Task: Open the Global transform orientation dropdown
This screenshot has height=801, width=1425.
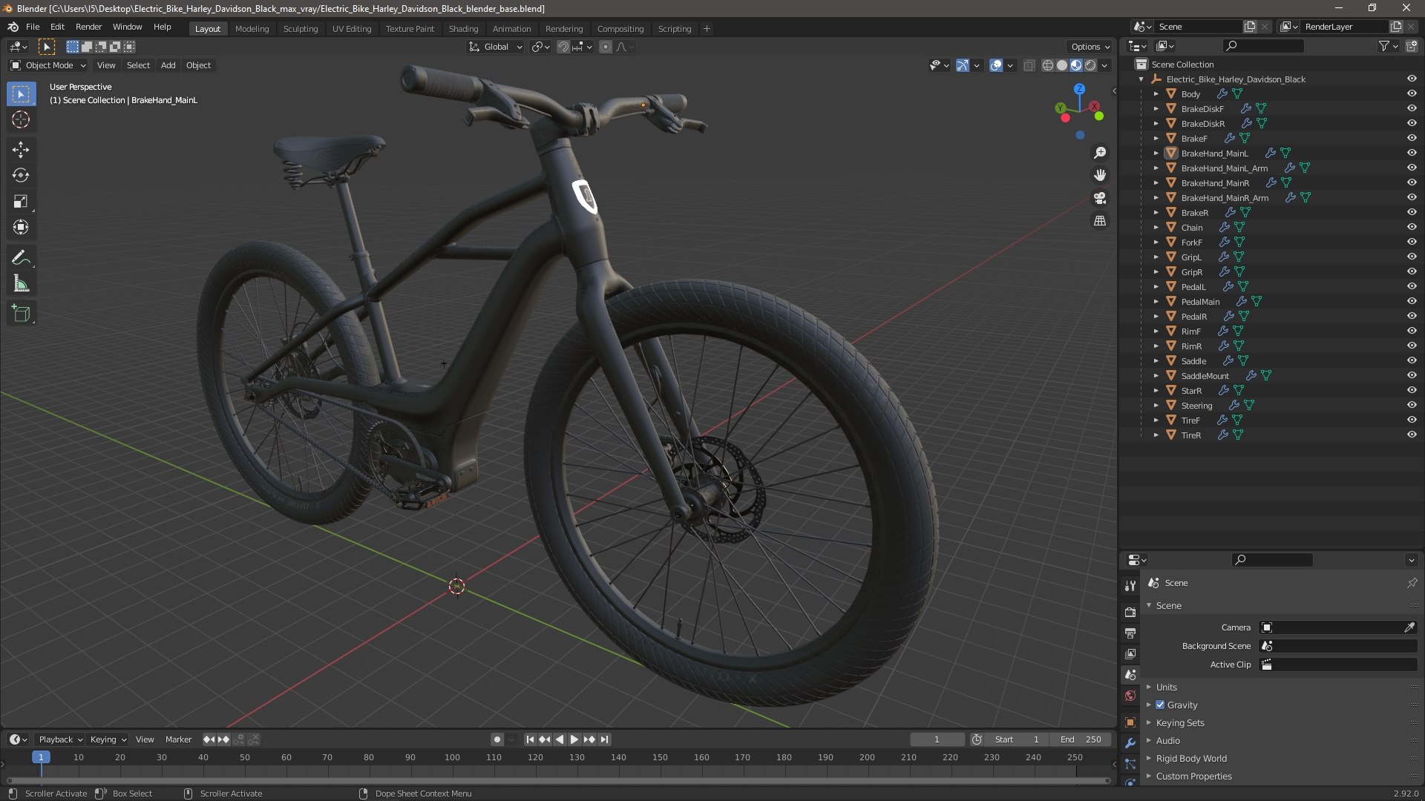Action: (495, 47)
